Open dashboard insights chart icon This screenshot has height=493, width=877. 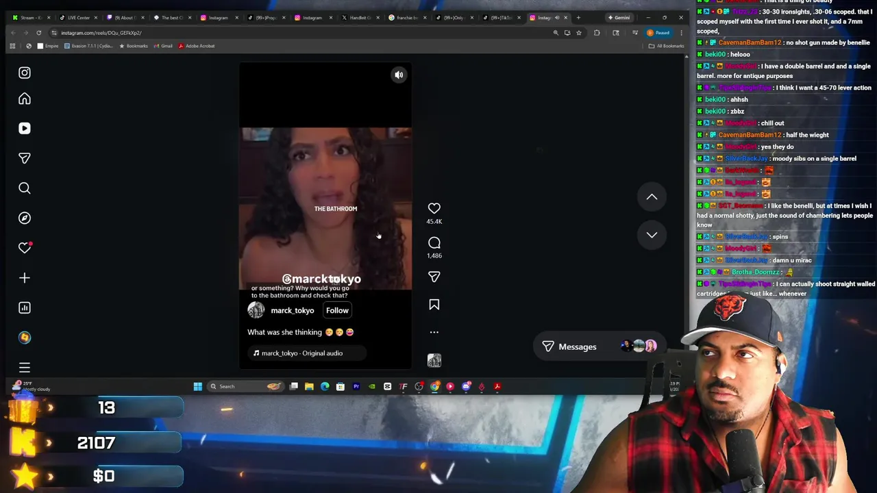click(25, 307)
